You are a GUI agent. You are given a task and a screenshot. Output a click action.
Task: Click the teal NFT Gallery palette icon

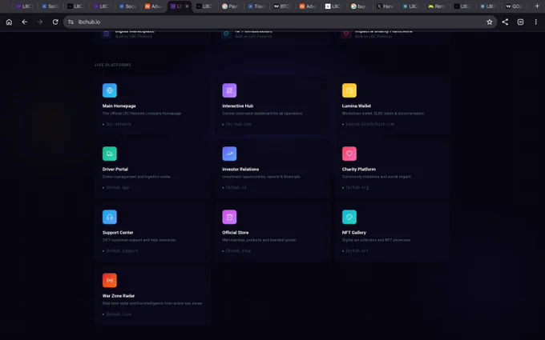pyautogui.click(x=349, y=217)
